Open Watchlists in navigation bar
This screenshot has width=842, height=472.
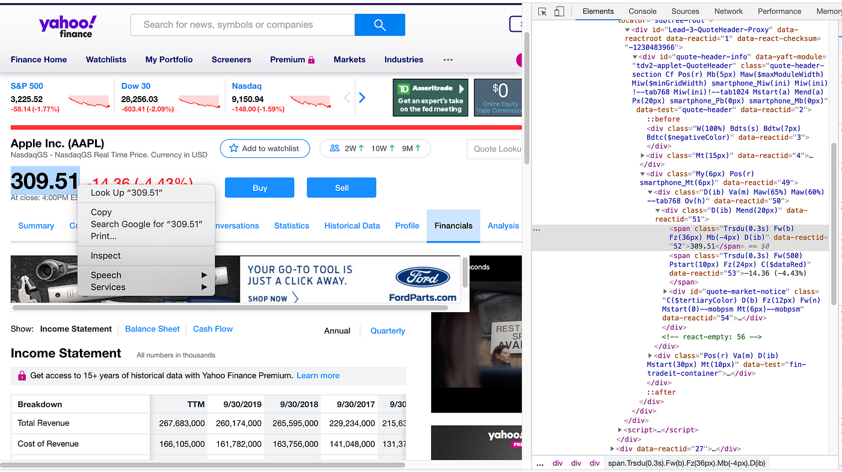106,59
